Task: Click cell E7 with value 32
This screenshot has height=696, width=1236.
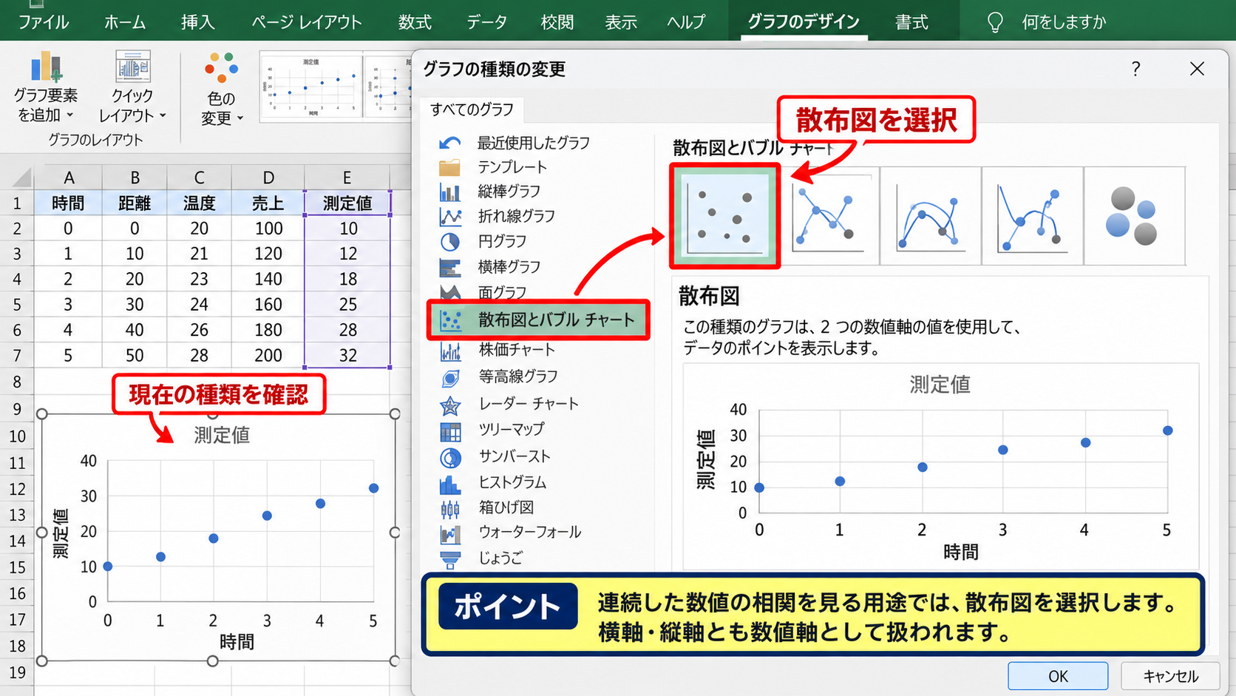Action: point(347,355)
